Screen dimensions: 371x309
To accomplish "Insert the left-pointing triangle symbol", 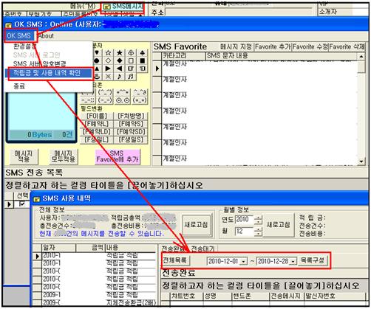I will point(120,69).
